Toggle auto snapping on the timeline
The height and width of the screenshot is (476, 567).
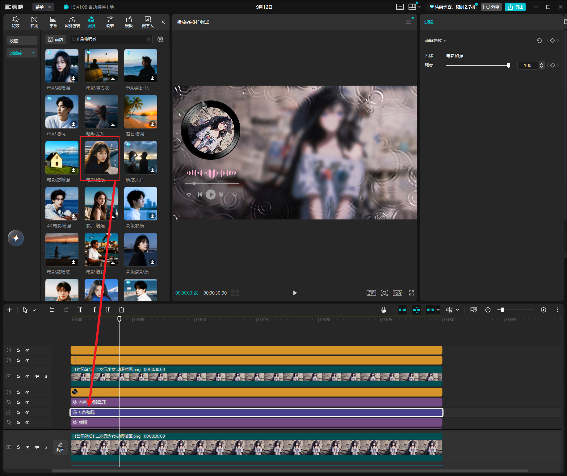(417, 310)
